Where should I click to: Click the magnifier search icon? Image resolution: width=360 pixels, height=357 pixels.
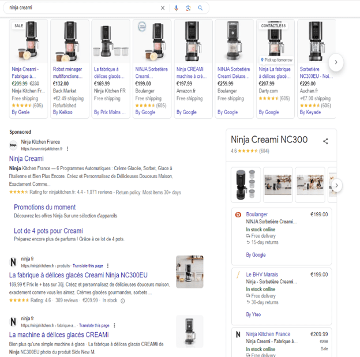[x=200, y=8]
